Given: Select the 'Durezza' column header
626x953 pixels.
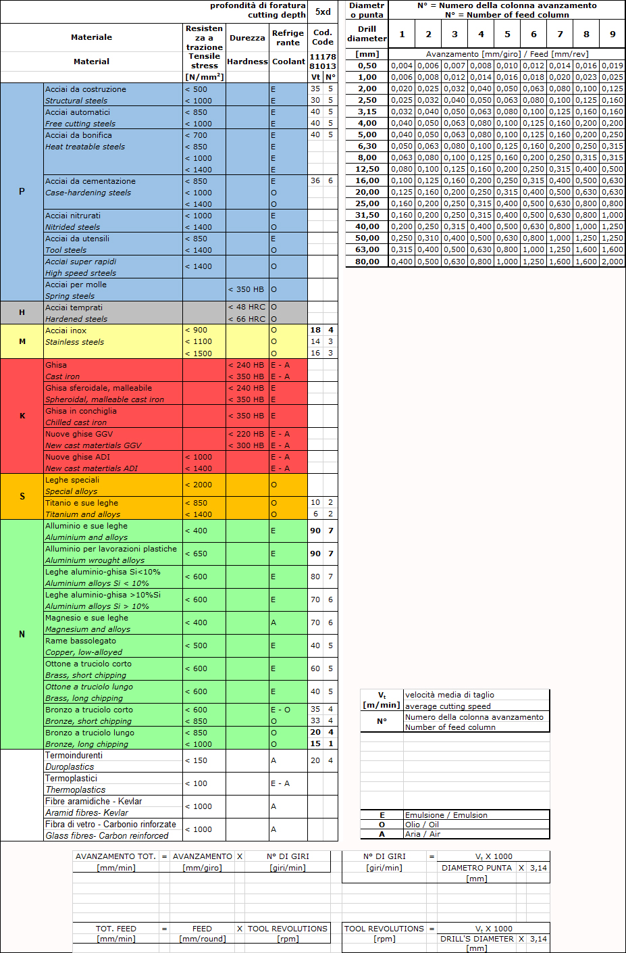Looking at the screenshot, I should tap(247, 38).
